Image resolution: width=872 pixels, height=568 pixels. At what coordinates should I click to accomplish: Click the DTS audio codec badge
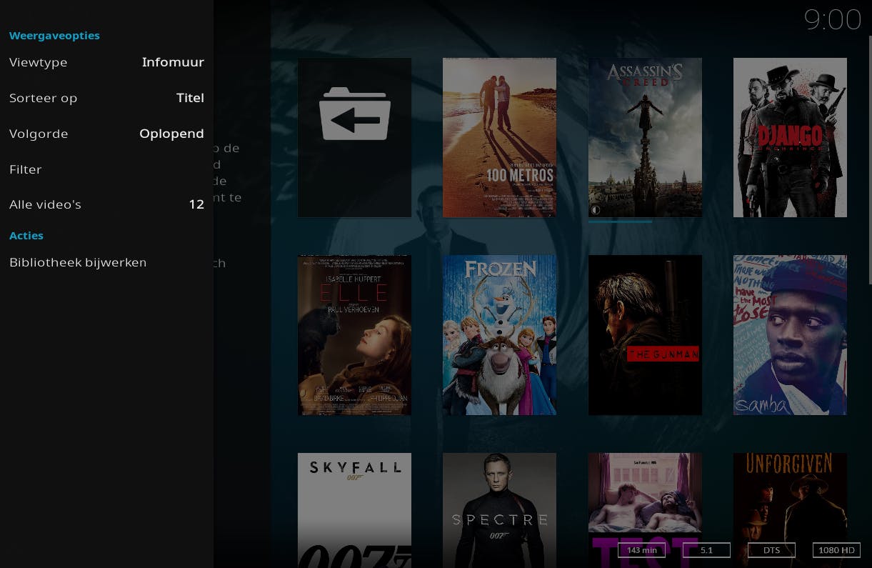click(771, 550)
